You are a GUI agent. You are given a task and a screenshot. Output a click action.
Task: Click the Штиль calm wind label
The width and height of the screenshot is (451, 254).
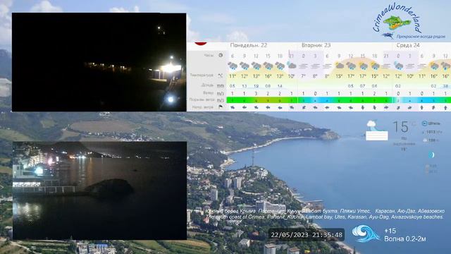[434, 123]
